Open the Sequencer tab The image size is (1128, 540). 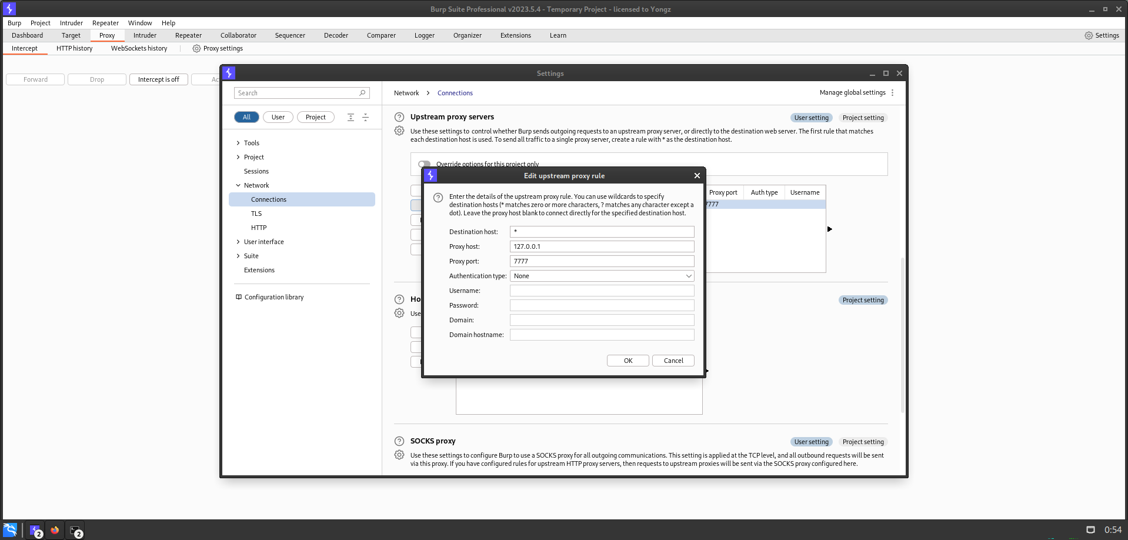click(x=290, y=36)
